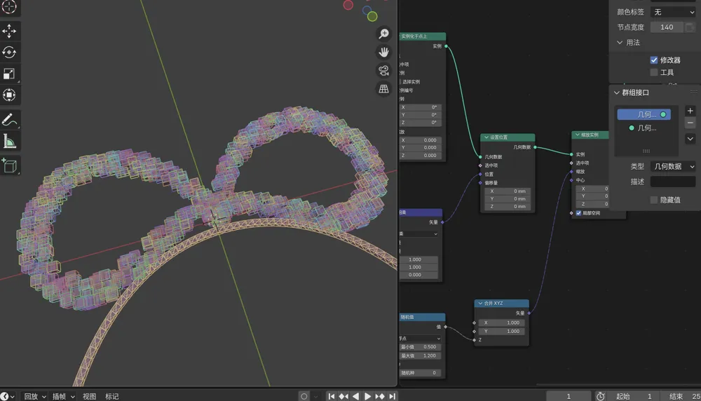Jump to next keyframe

[379, 396]
